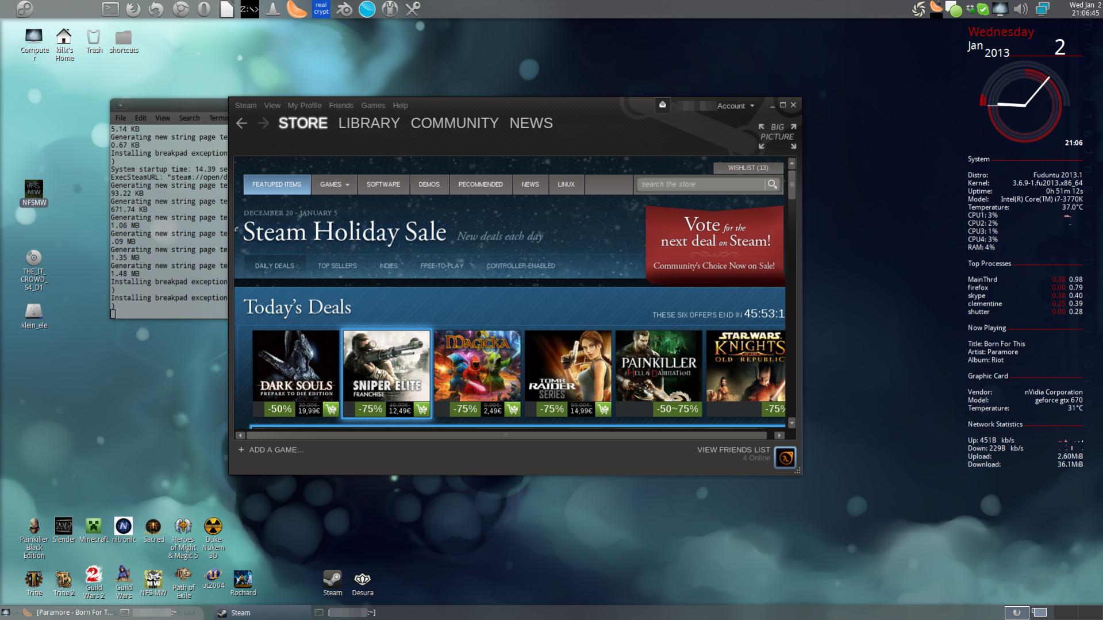Click into the search the store field
The image size is (1103, 620).
pos(700,184)
